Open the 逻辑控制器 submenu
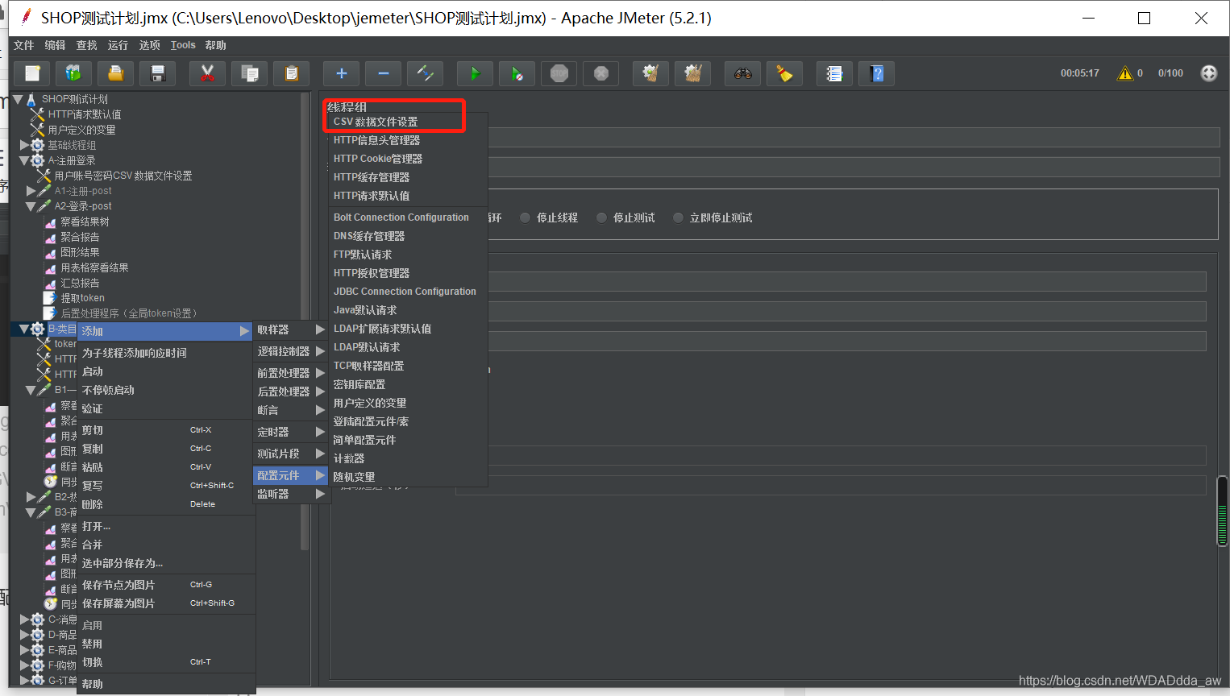This screenshot has width=1230, height=696. pos(291,351)
